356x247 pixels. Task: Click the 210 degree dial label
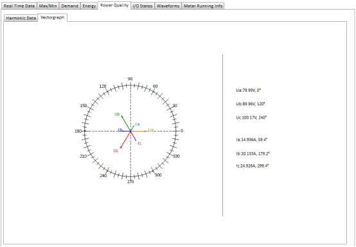(x=84, y=157)
